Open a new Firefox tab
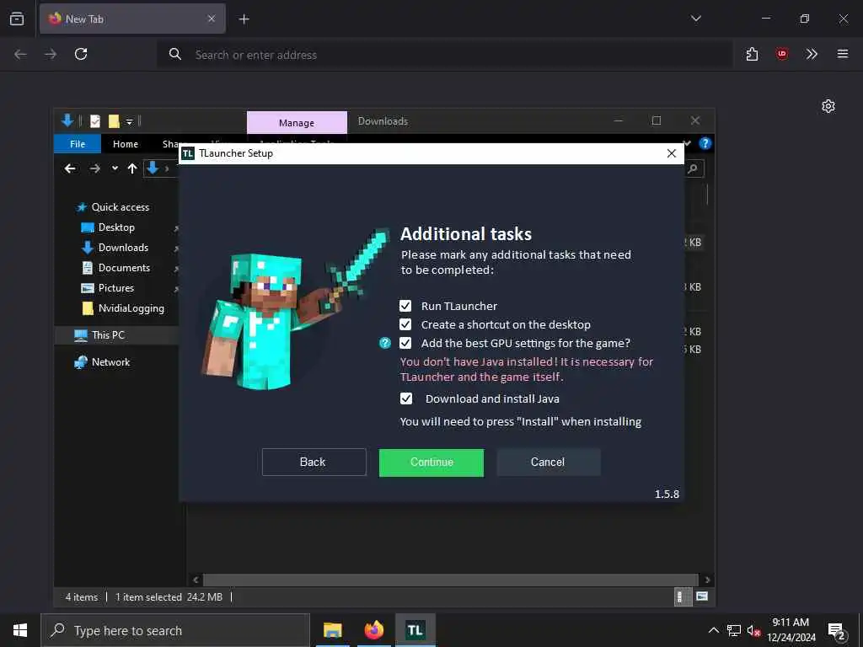 tap(244, 19)
